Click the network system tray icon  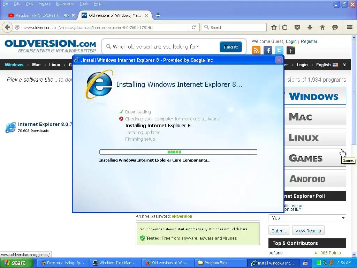coord(325,263)
